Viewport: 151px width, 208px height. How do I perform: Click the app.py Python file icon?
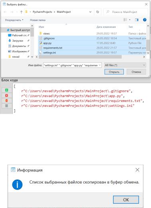pyautogui.click(x=41, y=43)
